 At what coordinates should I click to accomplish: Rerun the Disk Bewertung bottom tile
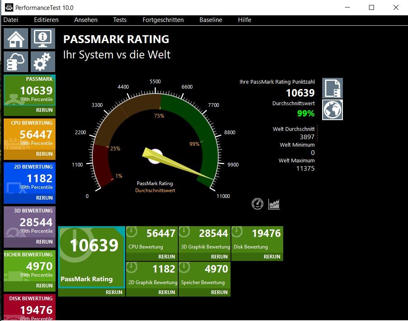click(272, 256)
